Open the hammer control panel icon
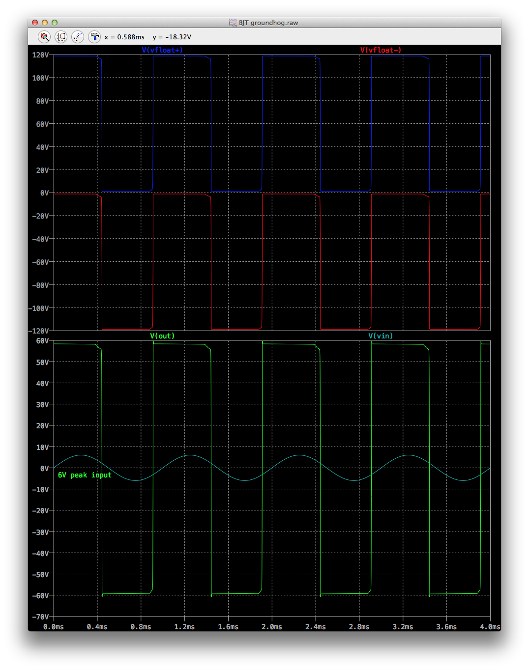 tap(94, 37)
